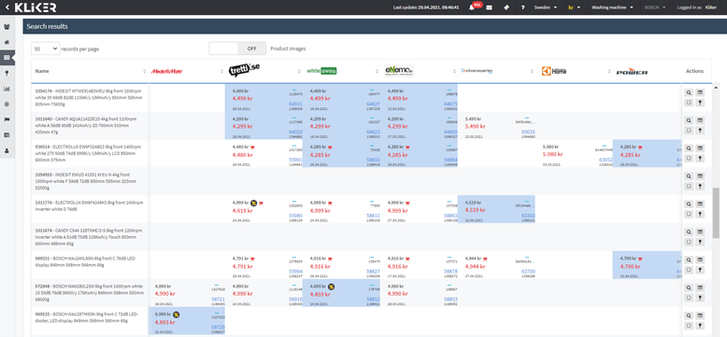727x337 pixels.
Task: Expand the Washing machine category dropdown
Action: coord(612,7)
